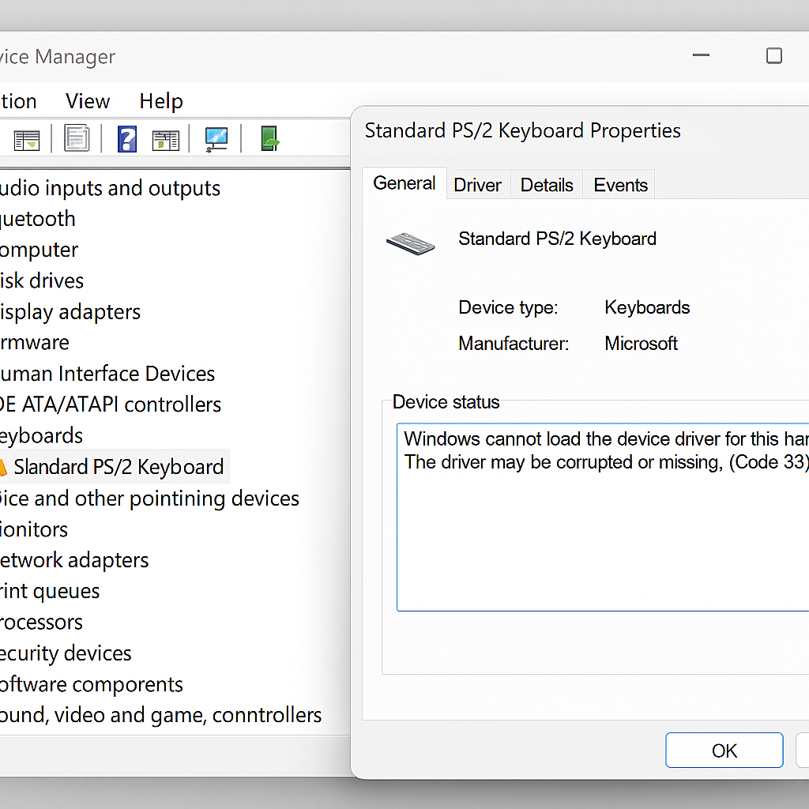
Task: Click inside the Device status message box
Action: point(603,517)
